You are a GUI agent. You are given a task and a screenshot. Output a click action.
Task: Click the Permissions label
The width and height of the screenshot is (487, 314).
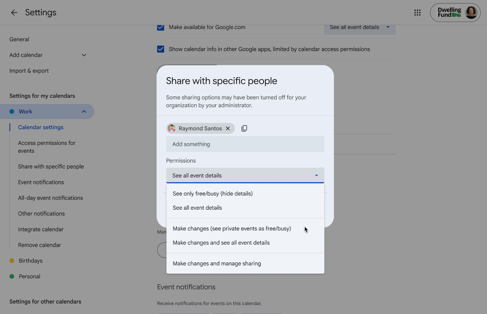coord(181,161)
